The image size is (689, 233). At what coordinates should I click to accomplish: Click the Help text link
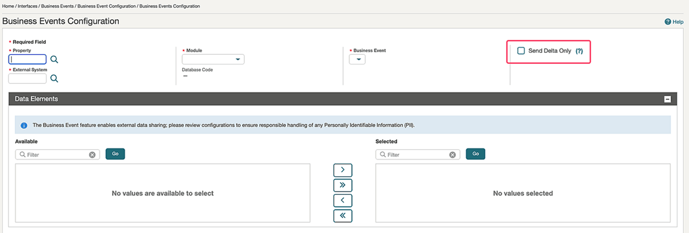point(678,21)
